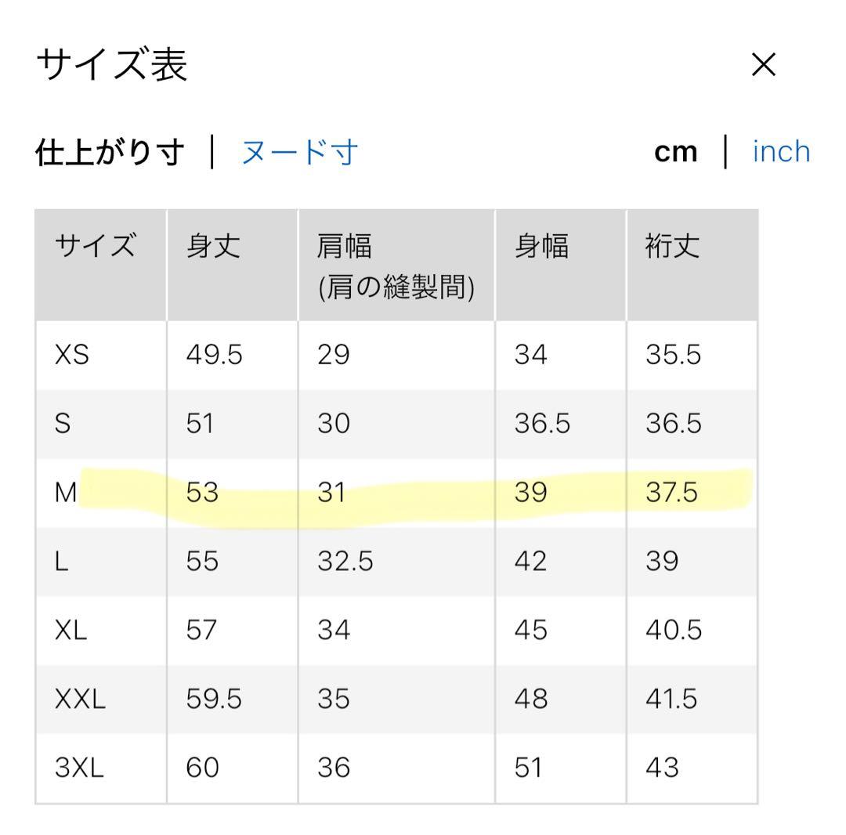Image resolution: width=846 pixels, height=835 pixels.
Task: Select cm as the unit
Action: click(x=675, y=152)
